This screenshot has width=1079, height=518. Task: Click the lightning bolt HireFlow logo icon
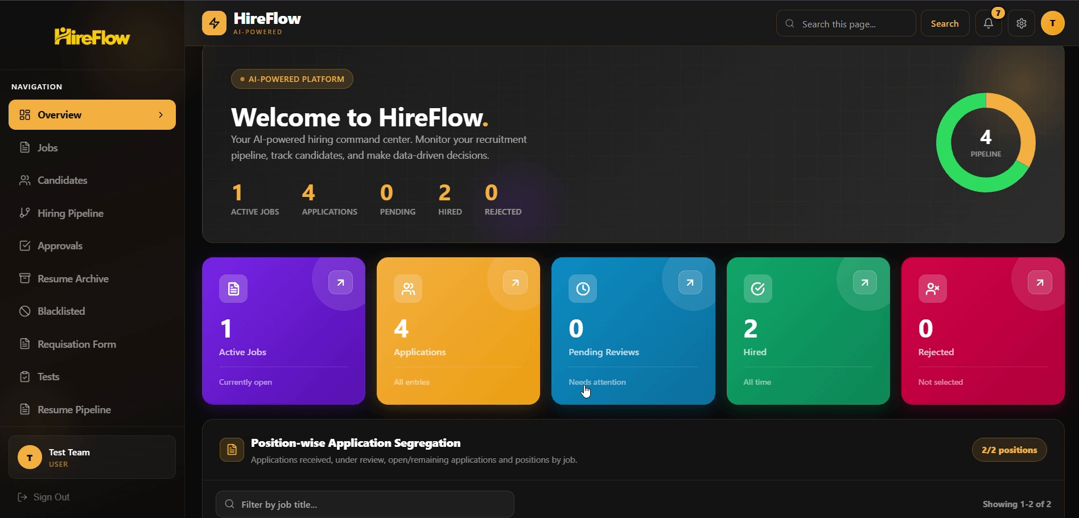[214, 23]
